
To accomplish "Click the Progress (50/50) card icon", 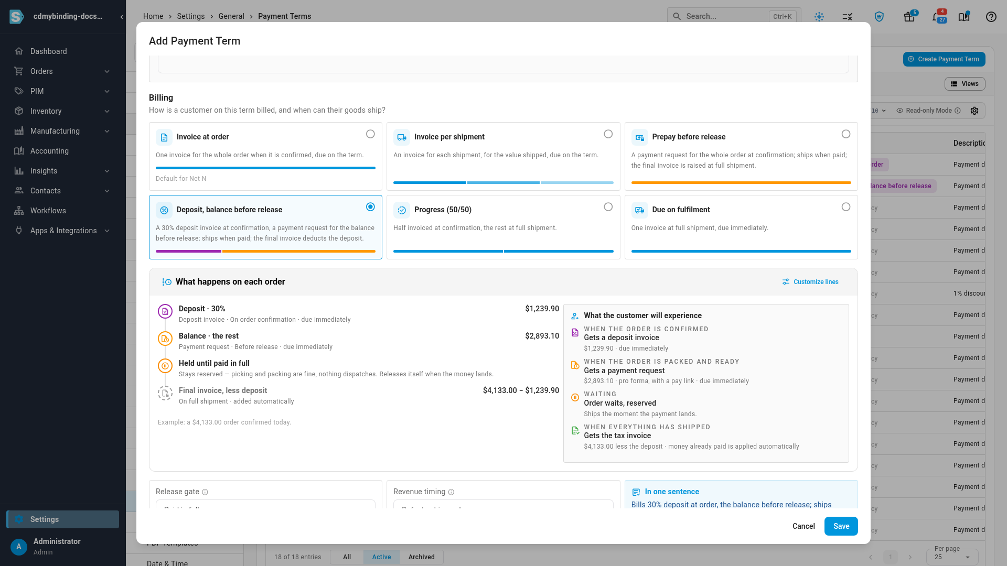I will tap(402, 210).
